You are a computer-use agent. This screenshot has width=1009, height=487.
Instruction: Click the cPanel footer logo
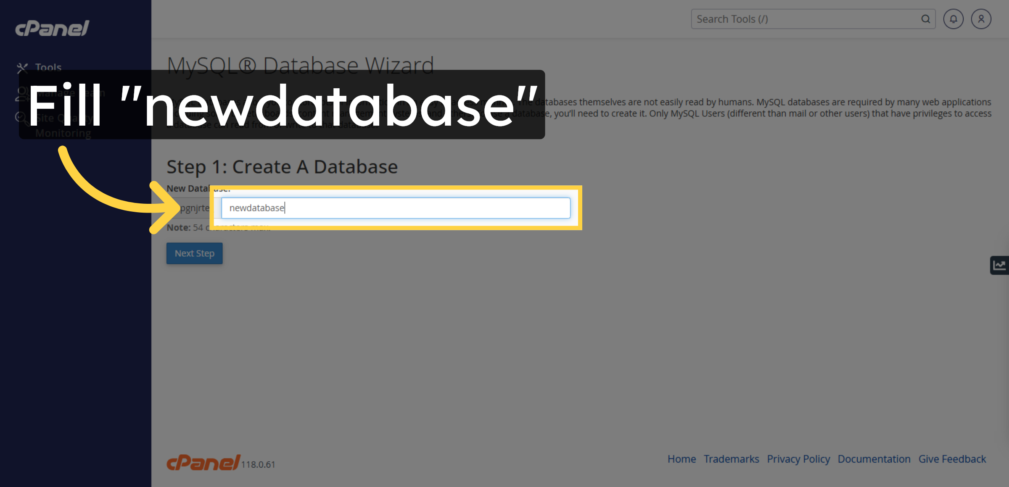click(x=203, y=463)
